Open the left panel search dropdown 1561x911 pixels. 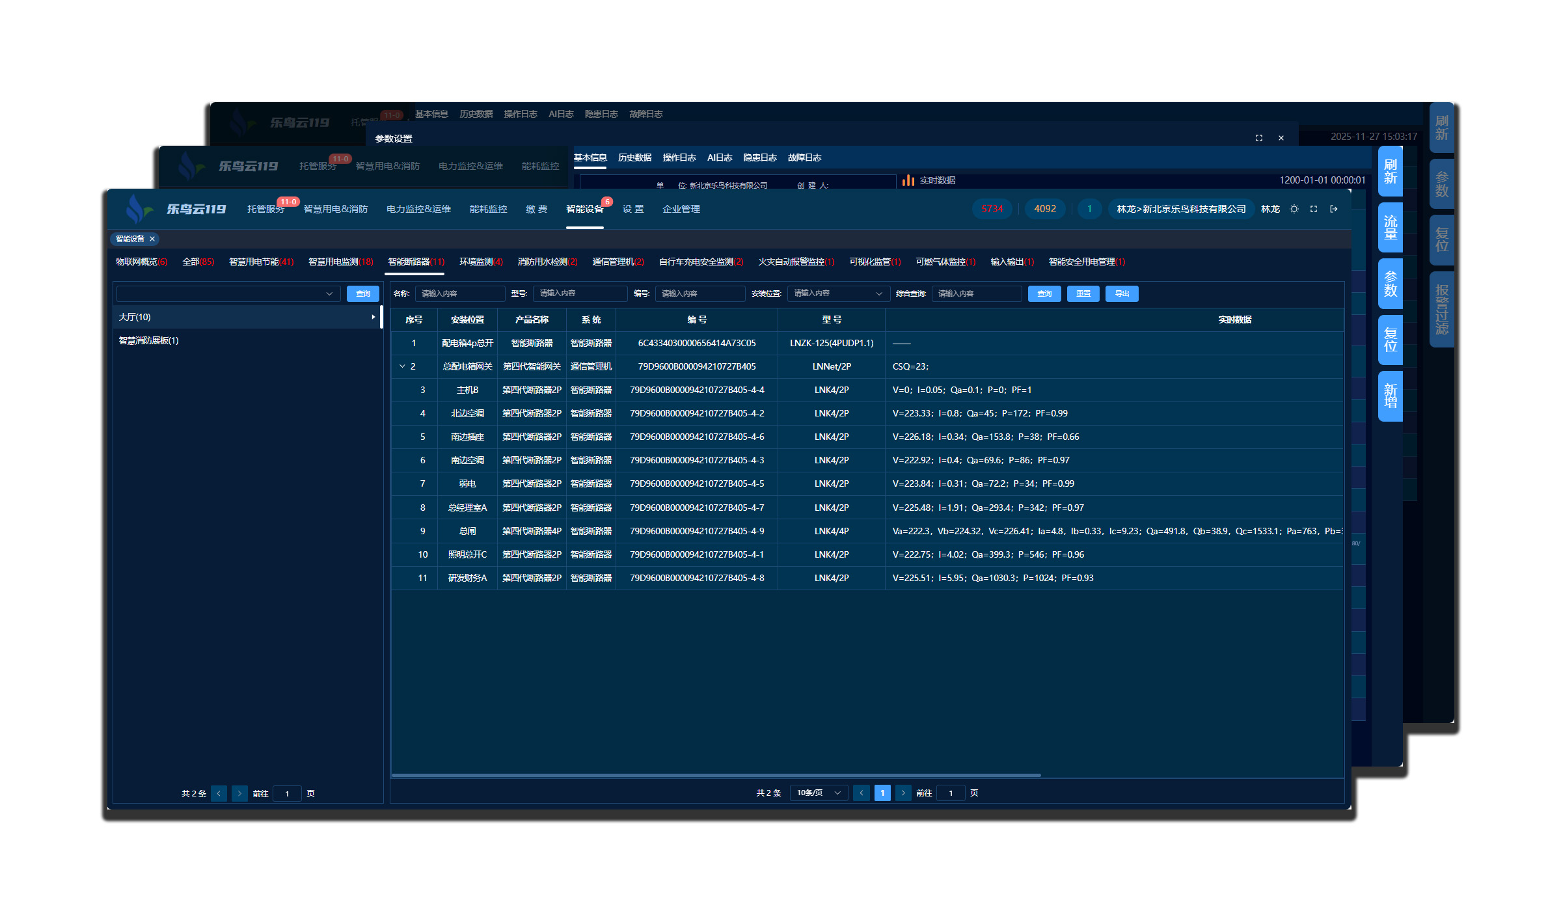click(x=228, y=293)
